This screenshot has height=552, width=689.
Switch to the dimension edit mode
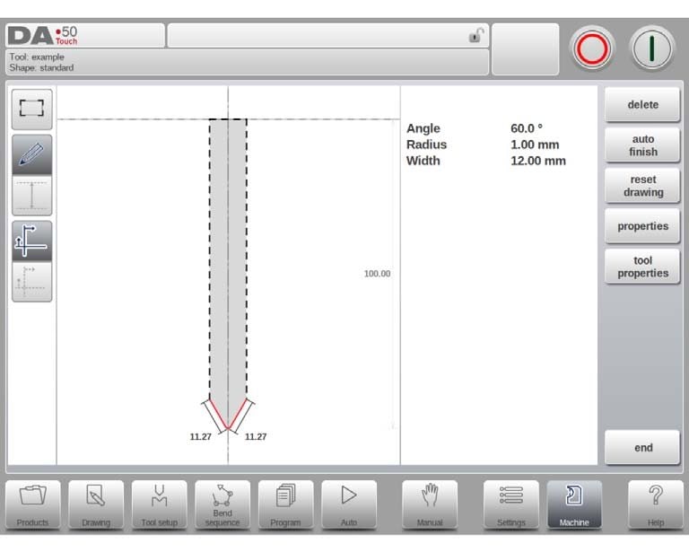pyautogui.click(x=31, y=195)
